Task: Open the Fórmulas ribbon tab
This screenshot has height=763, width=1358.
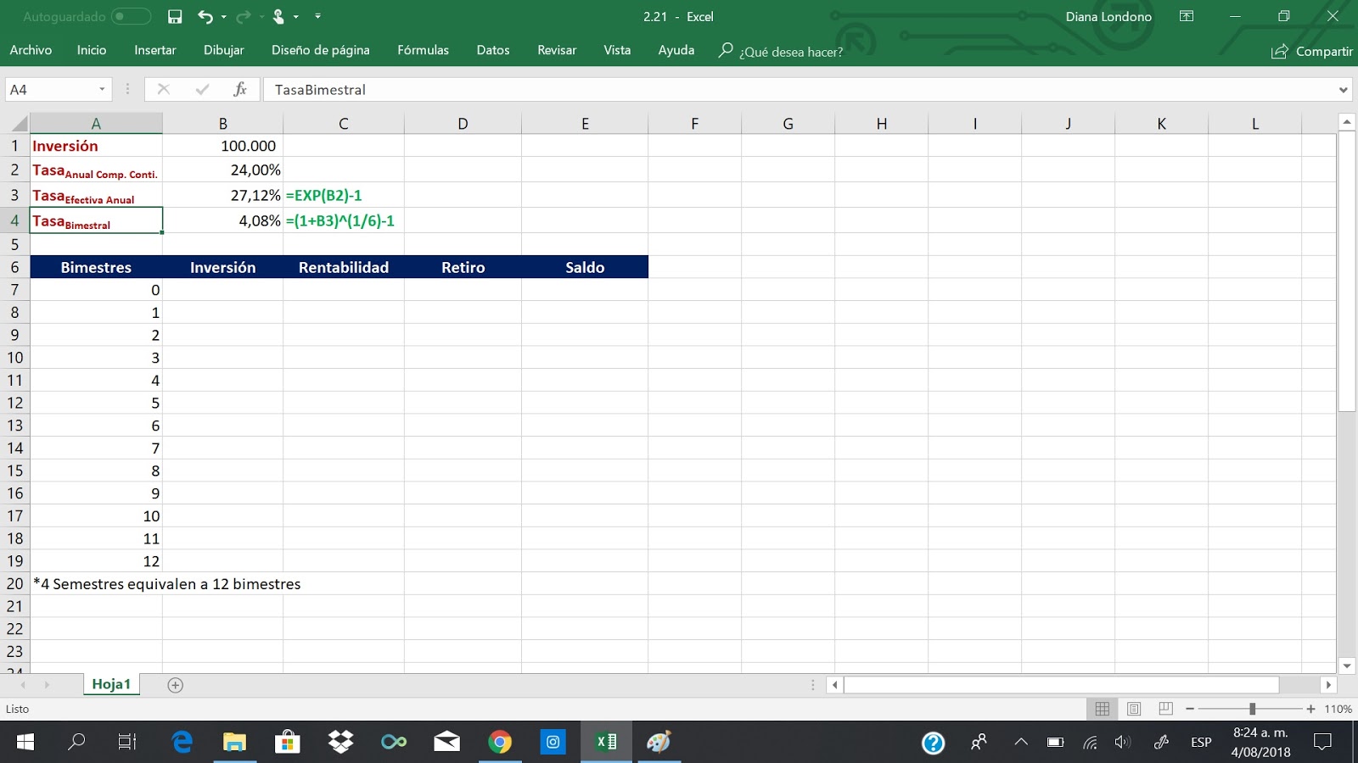Action: 424,50
